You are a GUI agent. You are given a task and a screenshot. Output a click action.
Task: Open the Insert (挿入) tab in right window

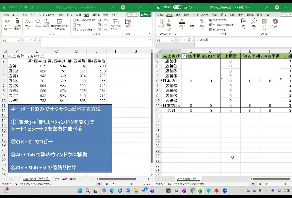[178, 15]
